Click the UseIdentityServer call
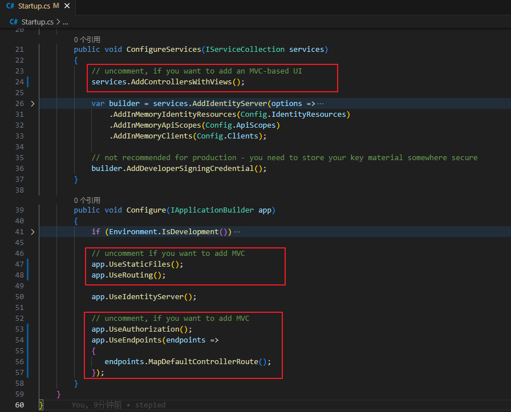Image resolution: width=511 pixels, height=412 pixels. pos(147,297)
